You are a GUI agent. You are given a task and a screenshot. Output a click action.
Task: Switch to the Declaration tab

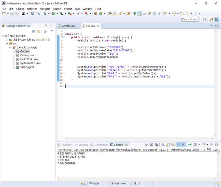(x=99, y=145)
